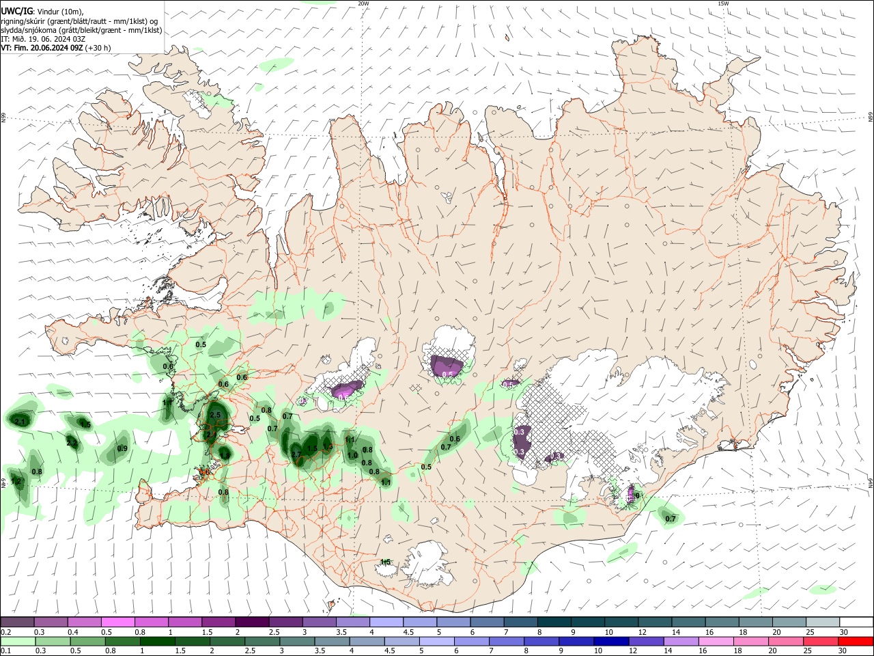Pick the dark green 1 rain scale swatch
Screen dimensions: 874x656
click(157, 641)
